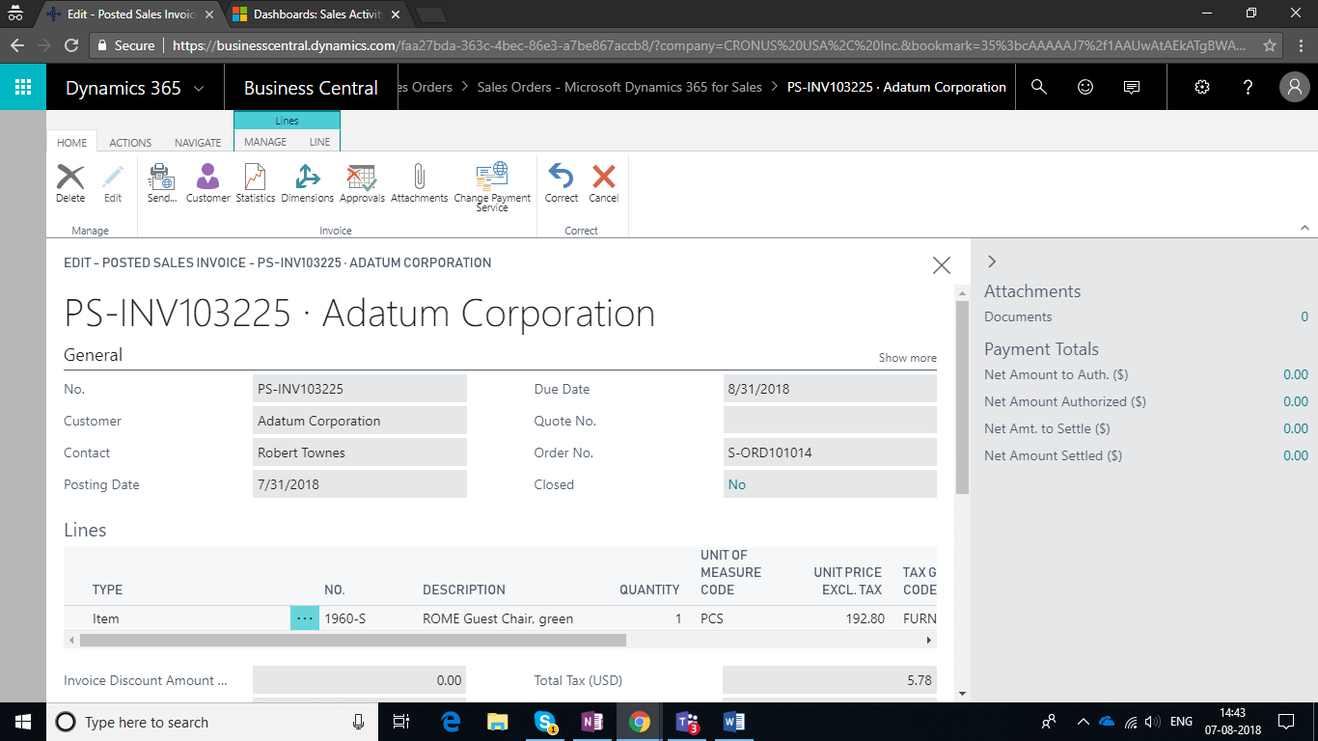Click the Correct invoice button
Viewport: 1318px width, 741px height.
pyautogui.click(x=561, y=181)
